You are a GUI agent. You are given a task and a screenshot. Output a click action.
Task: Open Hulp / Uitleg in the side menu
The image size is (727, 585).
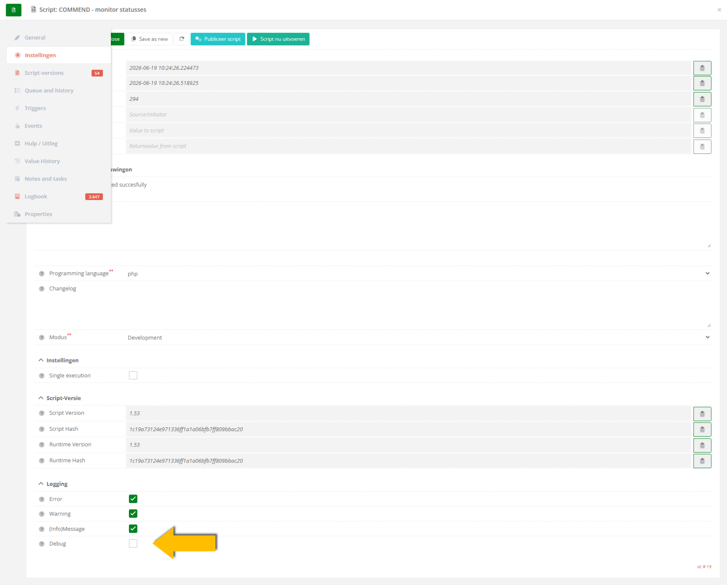point(59,143)
